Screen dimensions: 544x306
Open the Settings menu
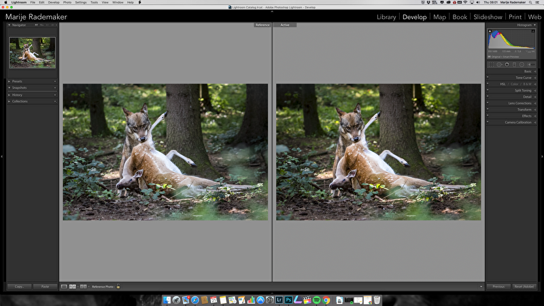pos(81,2)
